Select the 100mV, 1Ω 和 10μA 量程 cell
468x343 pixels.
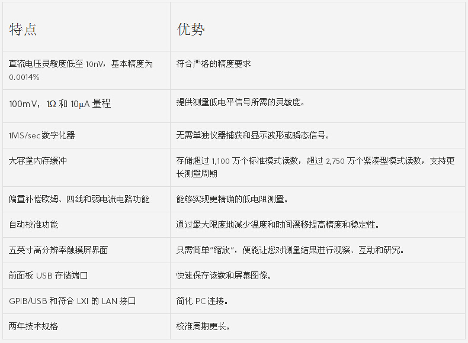click(60, 103)
